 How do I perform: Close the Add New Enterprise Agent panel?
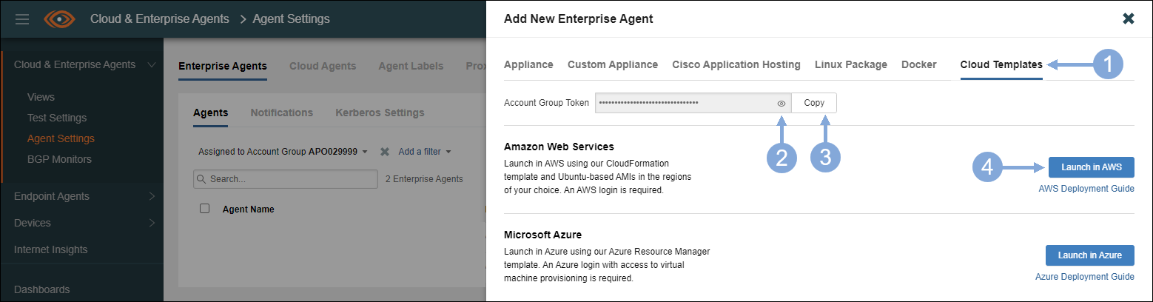pos(1129,19)
